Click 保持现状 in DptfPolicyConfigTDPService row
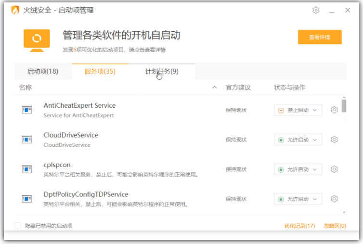363x244 pixels. coord(236,199)
